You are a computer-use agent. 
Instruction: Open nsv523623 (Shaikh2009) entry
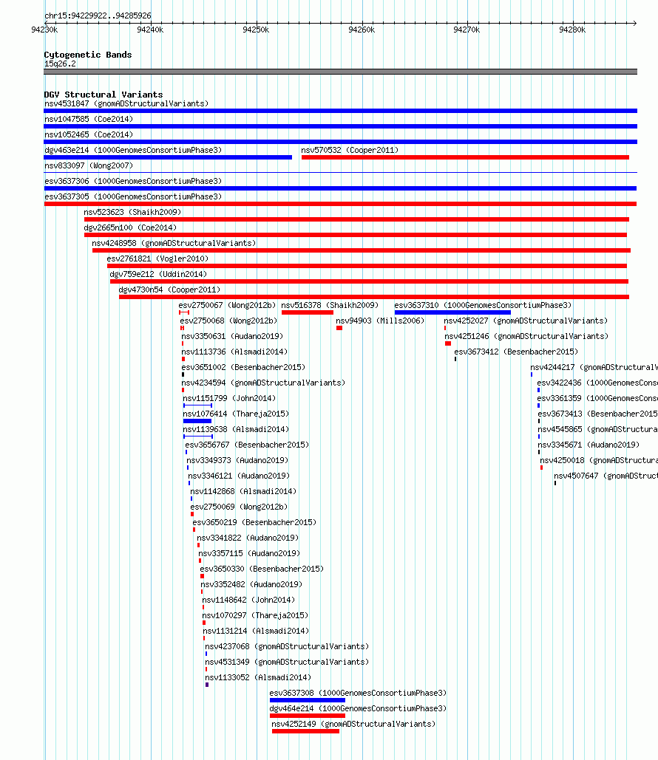pyautogui.click(x=132, y=212)
